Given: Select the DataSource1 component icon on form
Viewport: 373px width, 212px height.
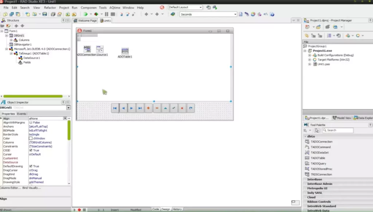Looking at the screenshot, I should [100, 49].
